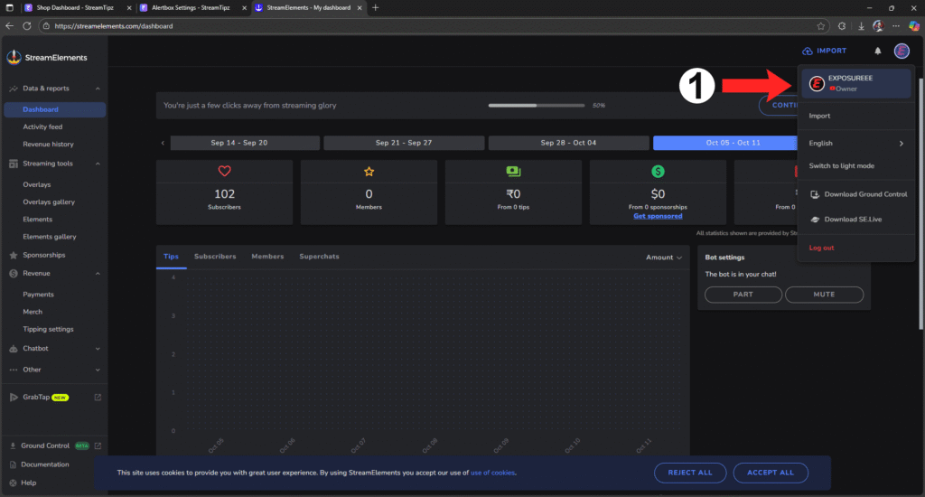Click the notification bell icon

(877, 51)
